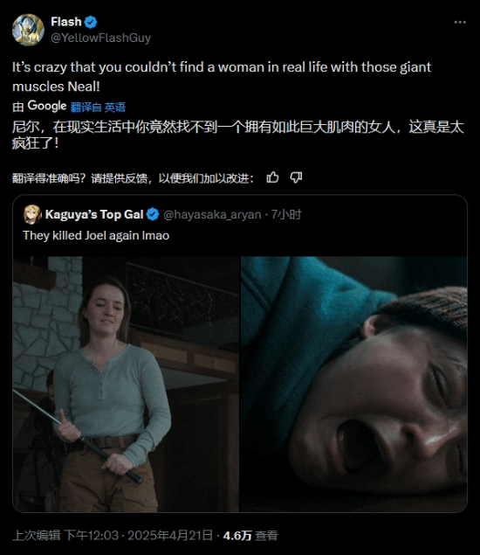Click the thumbs-up translation feedback icon

[272, 177]
